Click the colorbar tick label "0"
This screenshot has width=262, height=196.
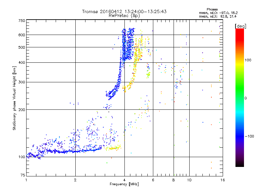click(x=245, y=98)
